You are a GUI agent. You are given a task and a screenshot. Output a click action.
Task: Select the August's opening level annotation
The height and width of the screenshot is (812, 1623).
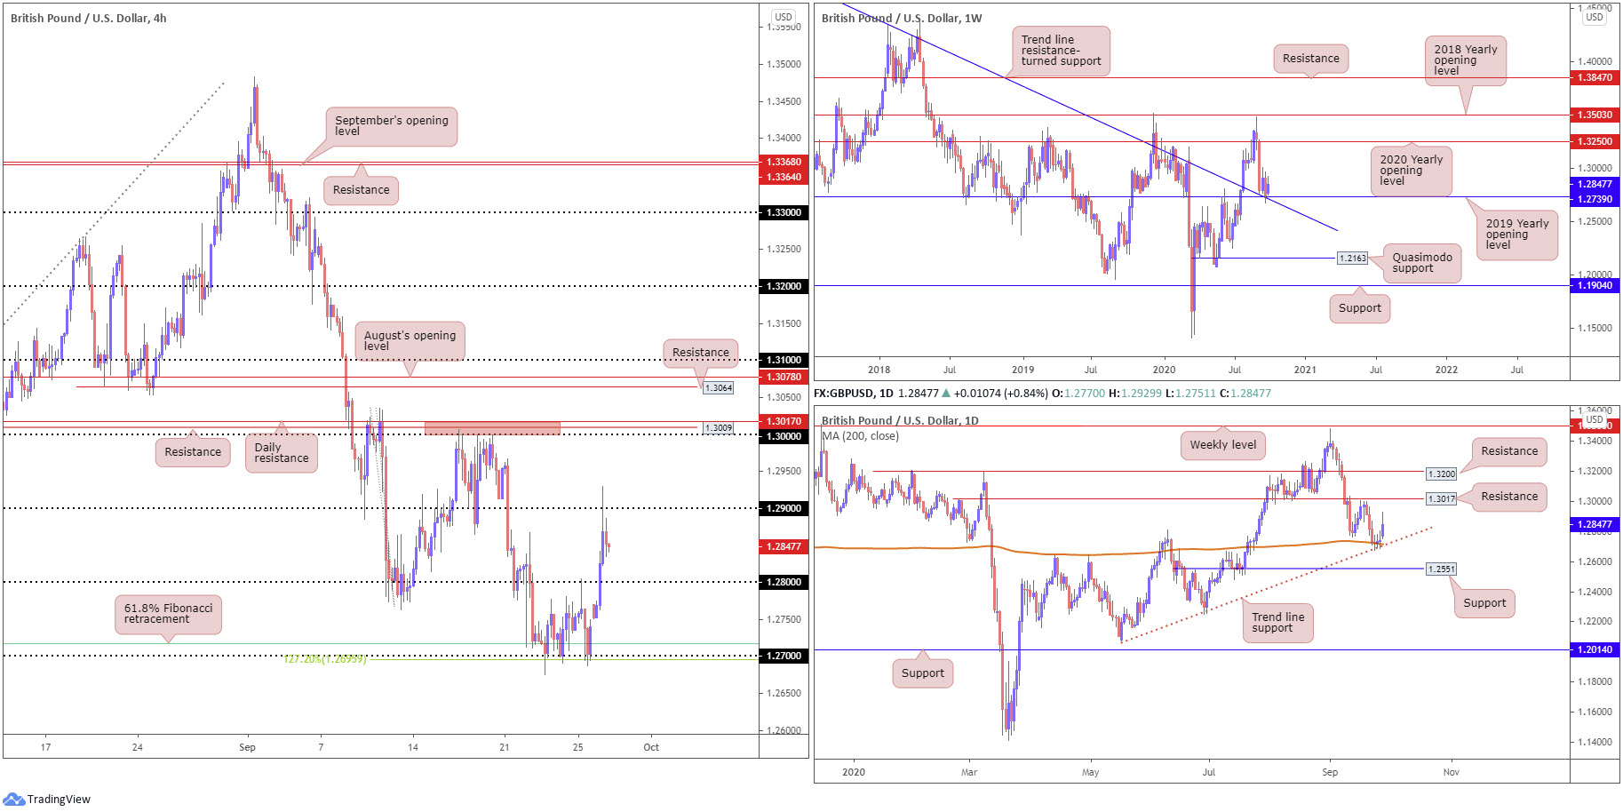tap(410, 341)
